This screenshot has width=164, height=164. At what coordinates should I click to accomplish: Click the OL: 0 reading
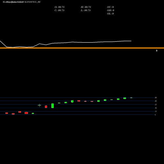(111, 13)
